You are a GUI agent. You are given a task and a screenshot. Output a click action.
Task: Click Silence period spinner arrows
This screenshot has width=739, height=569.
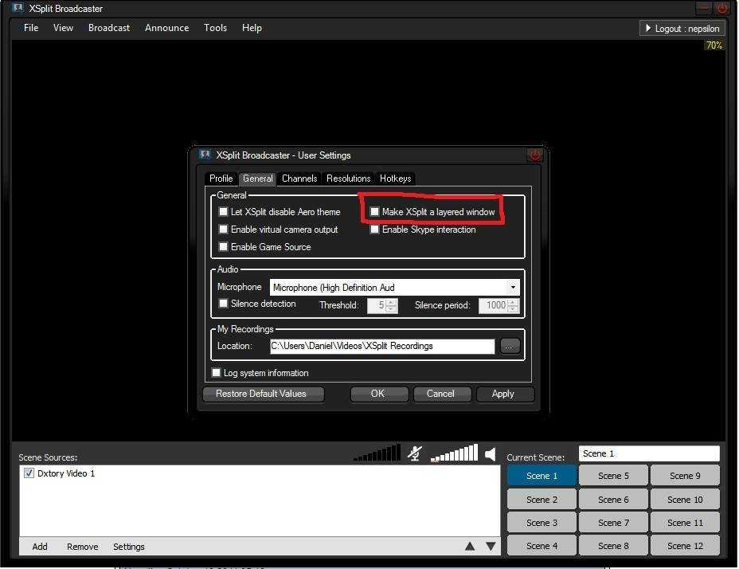pyautogui.click(x=513, y=305)
